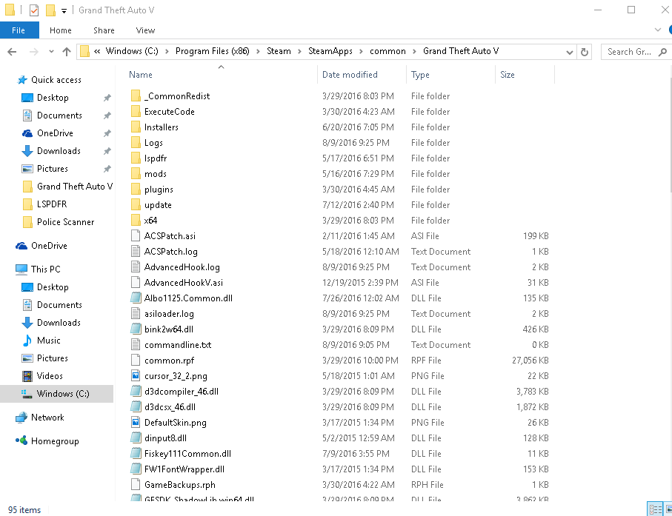This screenshot has height=516, width=672.
Task: Click common in the address path
Action: (x=387, y=51)
